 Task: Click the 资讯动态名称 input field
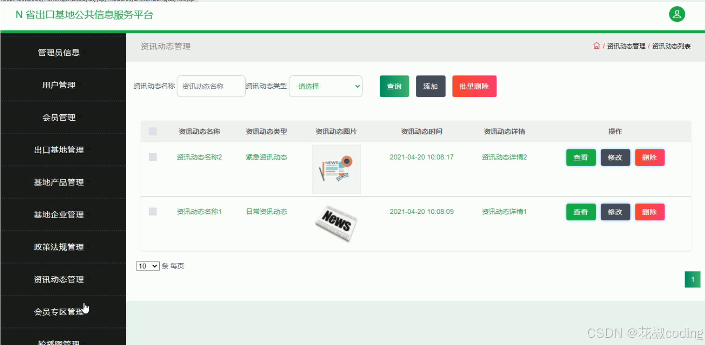pyautogui.click(x=211, y=86)
